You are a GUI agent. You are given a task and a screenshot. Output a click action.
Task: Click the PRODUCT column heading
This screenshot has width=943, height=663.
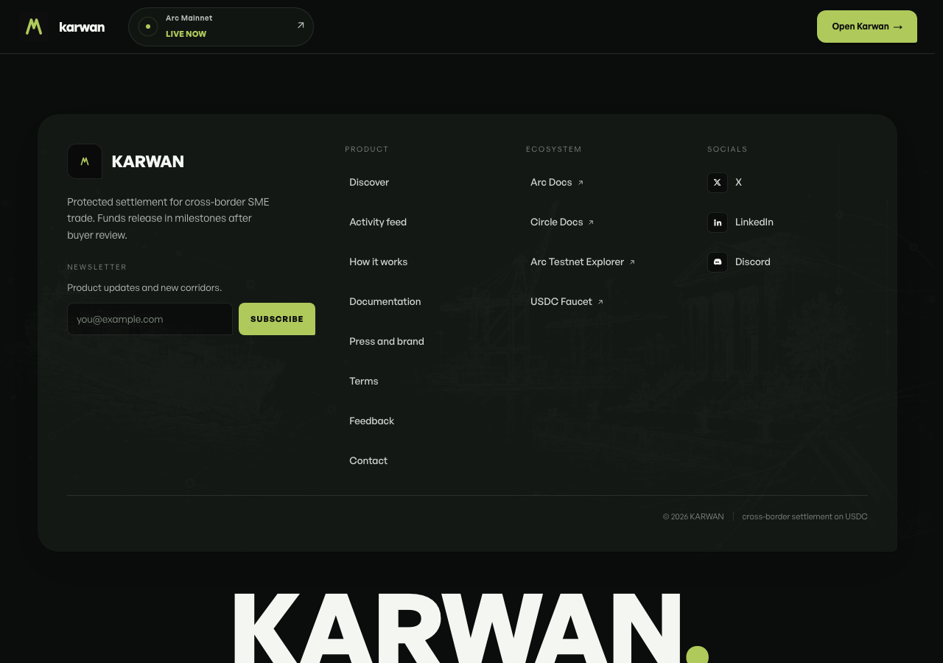coord(367,150)
